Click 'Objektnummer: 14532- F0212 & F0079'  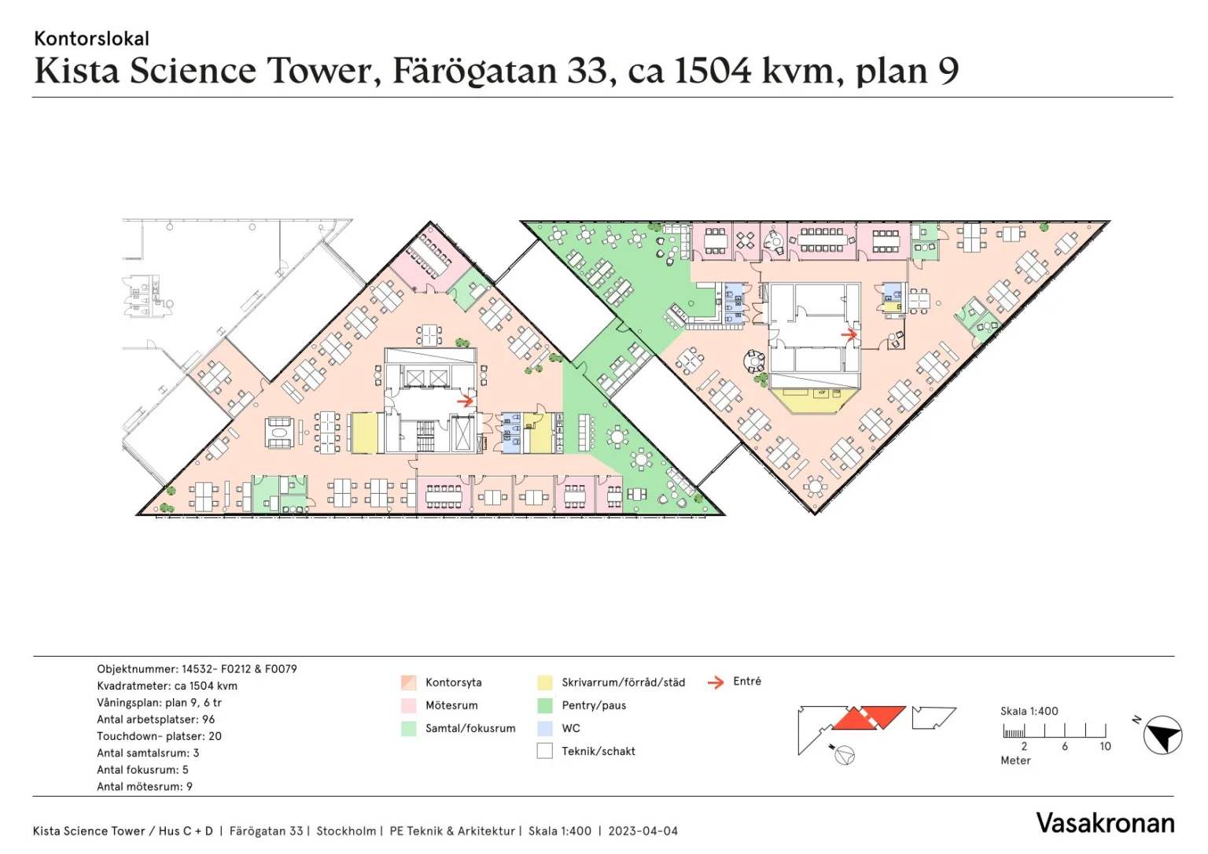point(197,669)
